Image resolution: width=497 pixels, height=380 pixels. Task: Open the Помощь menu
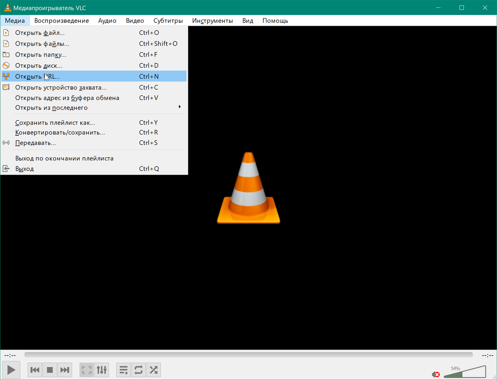pos(275,21)
